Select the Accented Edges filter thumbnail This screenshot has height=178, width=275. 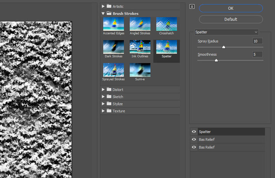[x=114, y=24]
